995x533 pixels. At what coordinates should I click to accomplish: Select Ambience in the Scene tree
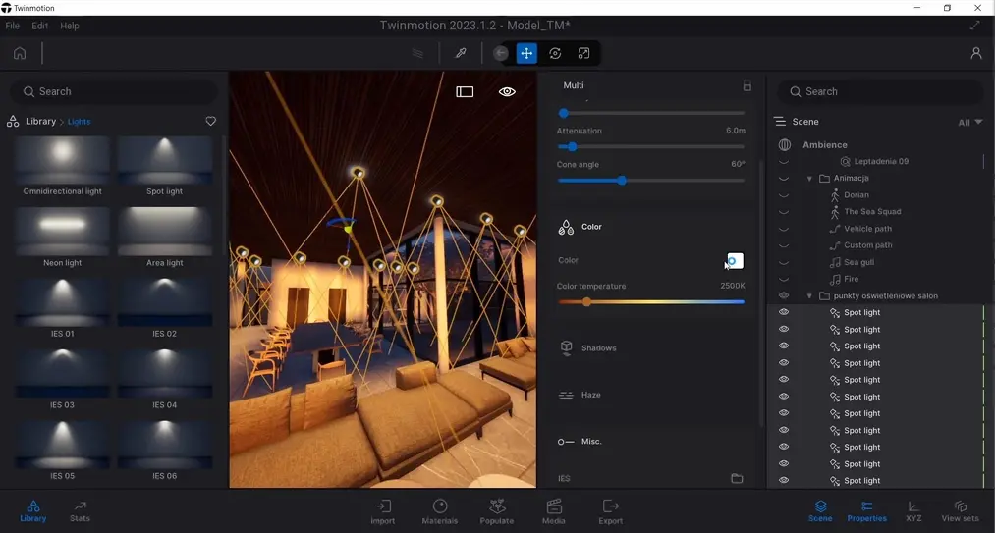click(824, 144)
